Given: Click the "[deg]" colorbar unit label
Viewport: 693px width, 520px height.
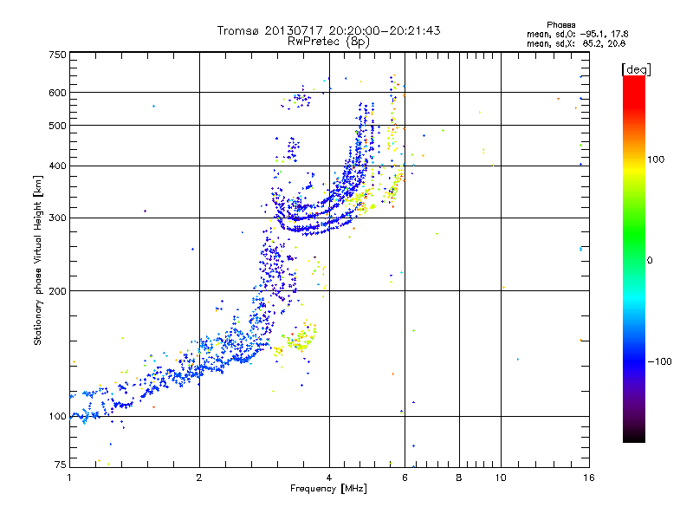Looking at the screenshot, I should (x=636, y=69).
